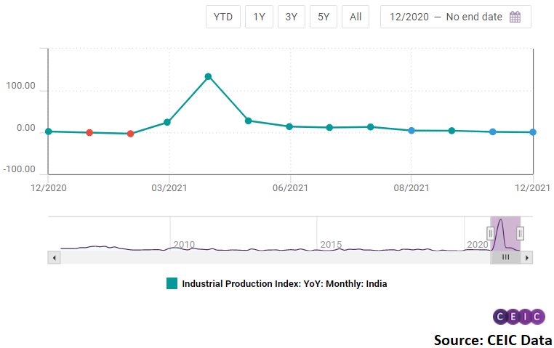Viewport: 554px width, 348px height.
Task: Click the Source: CEIC Data text
Action: 493,340
